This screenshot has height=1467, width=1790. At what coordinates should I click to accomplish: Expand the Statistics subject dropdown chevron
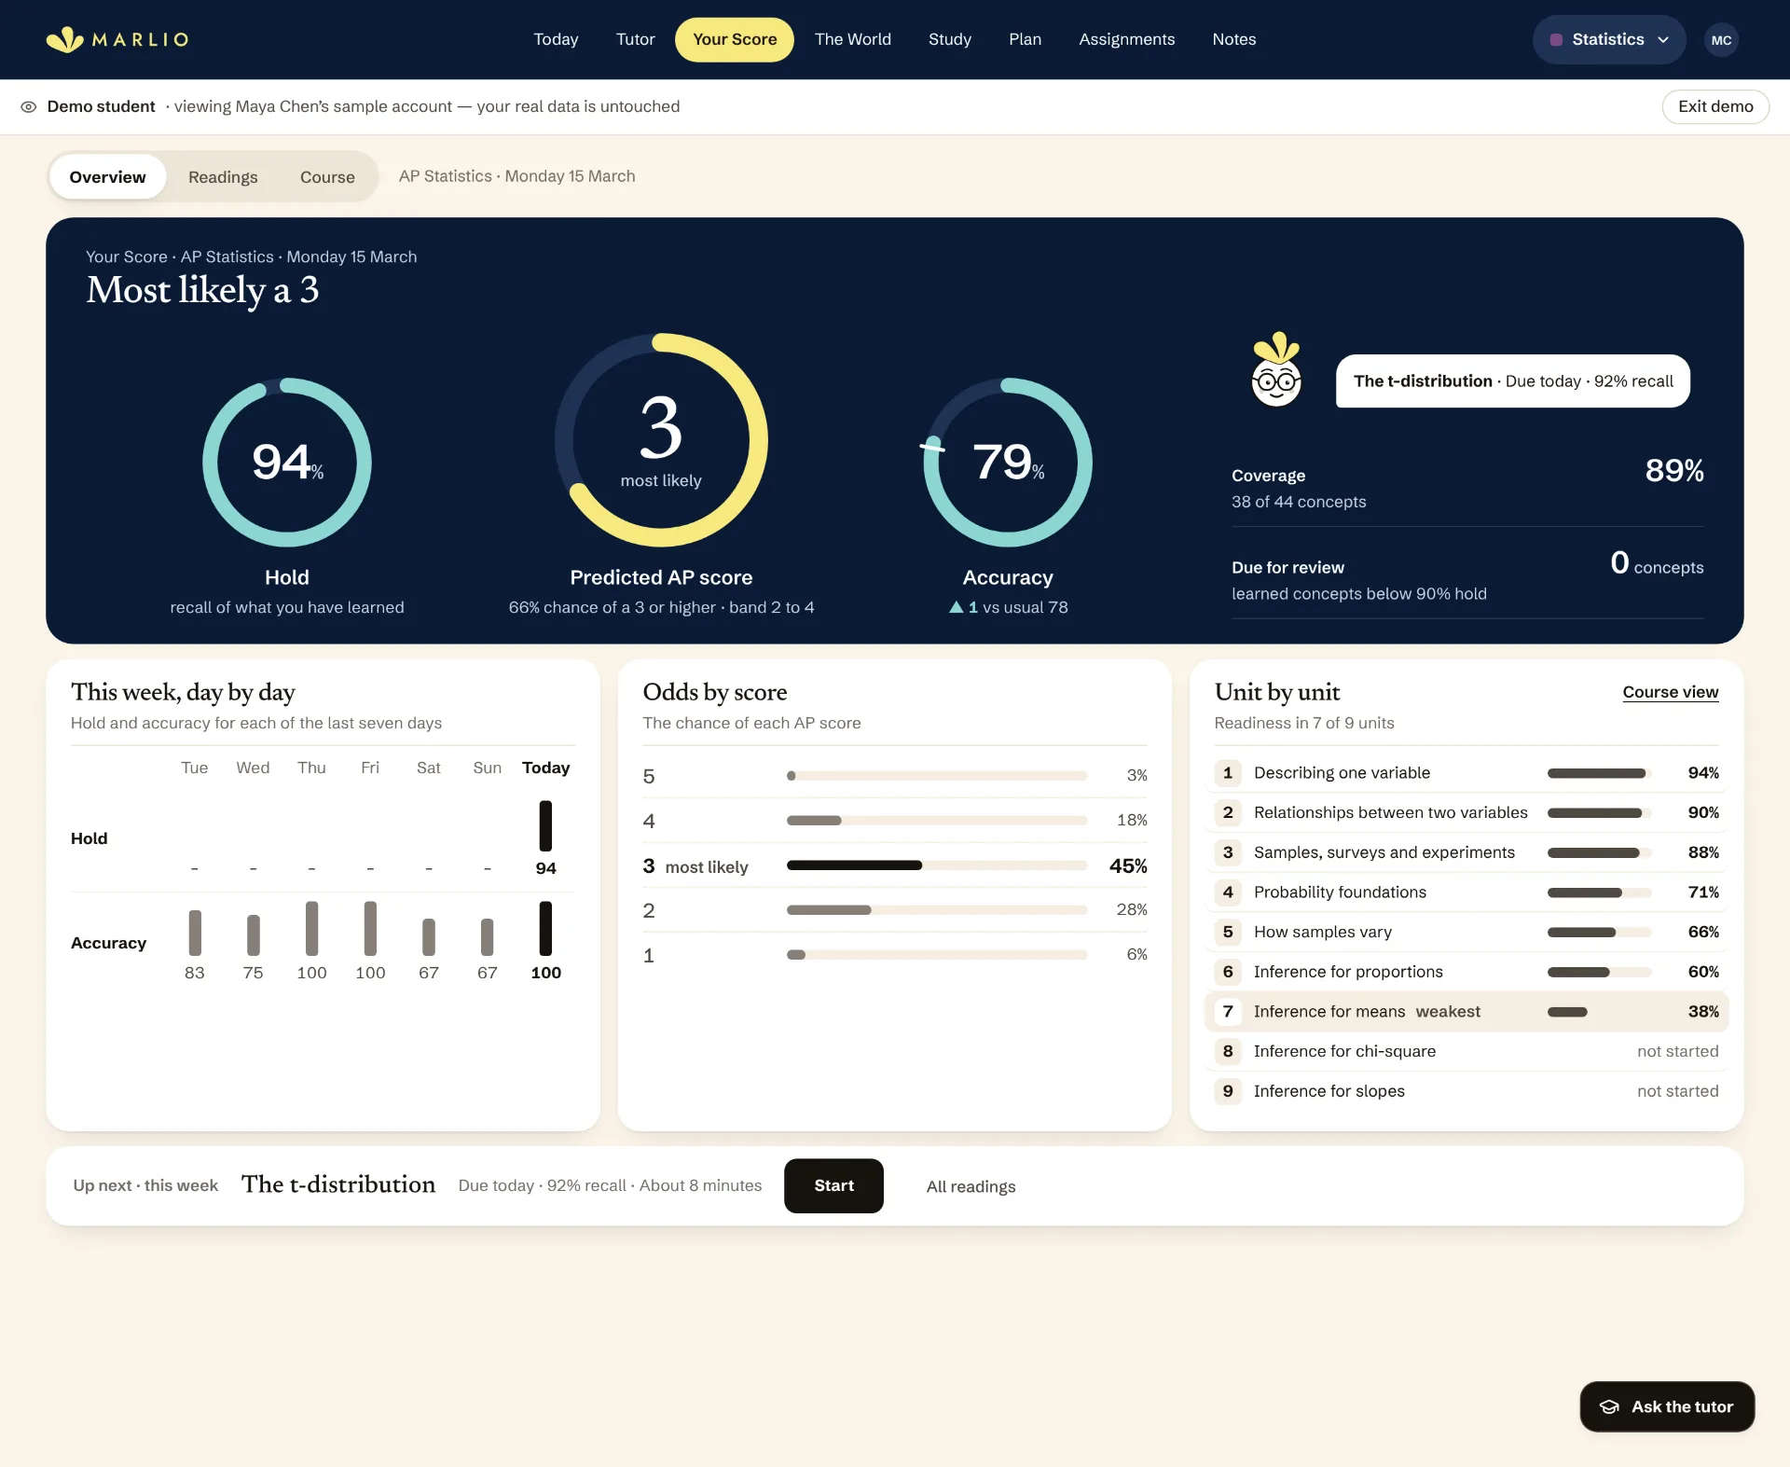pyautogui.click(x=1663, y=40)
